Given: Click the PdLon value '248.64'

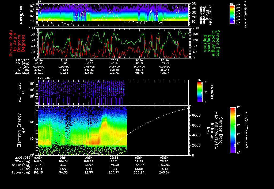Looking at the screenshot, I should [164, 172].
